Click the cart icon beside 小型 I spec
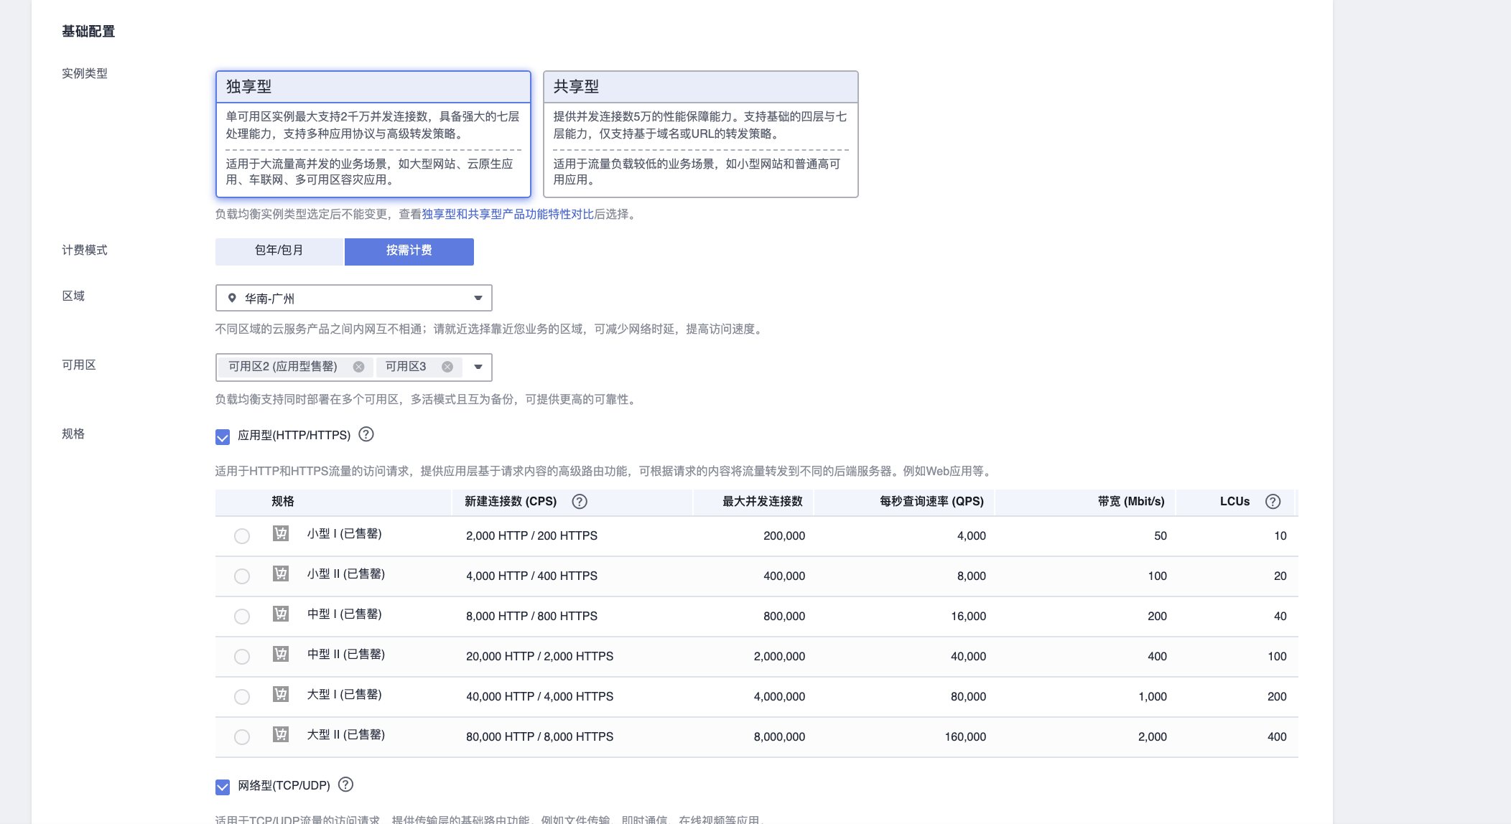The image size is (1511, 824). pos(279,535)
